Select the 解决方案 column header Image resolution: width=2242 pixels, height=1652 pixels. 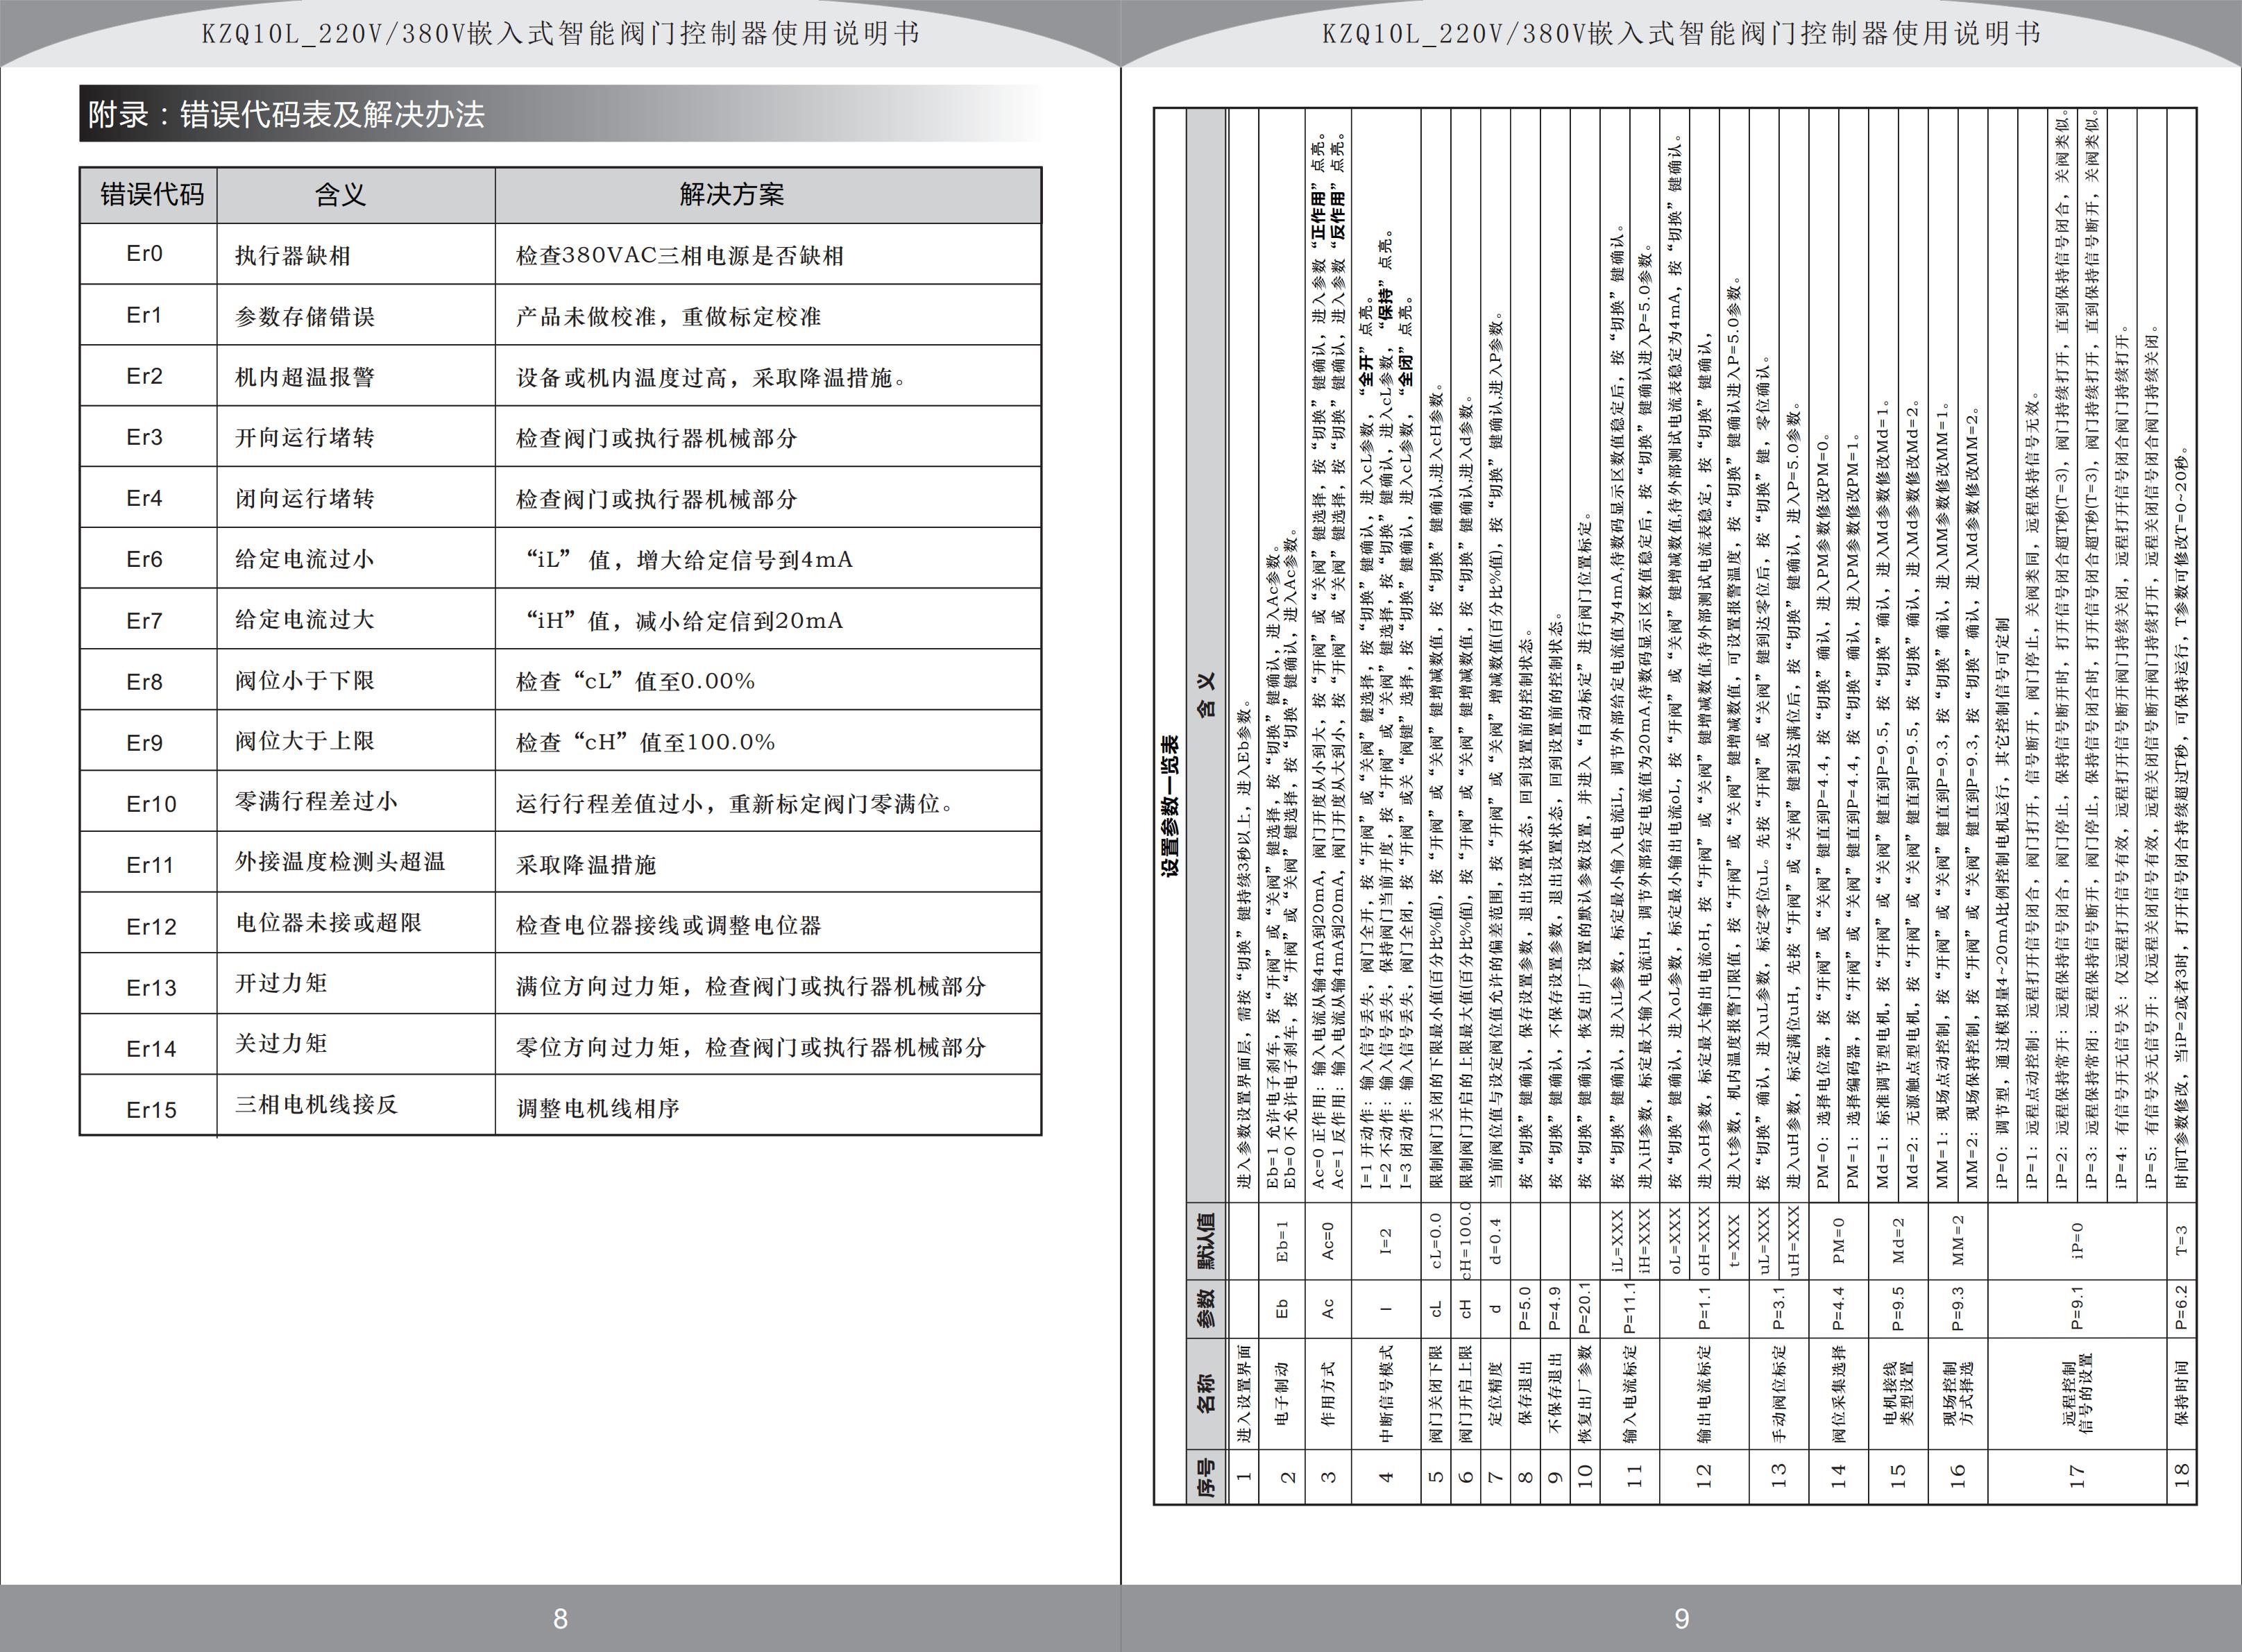(731, 195)
